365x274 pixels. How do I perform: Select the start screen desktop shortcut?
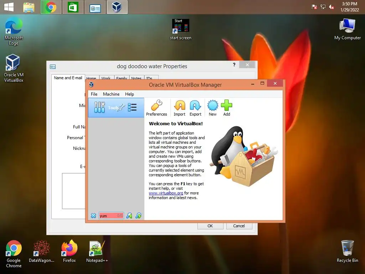click(181, 30)
